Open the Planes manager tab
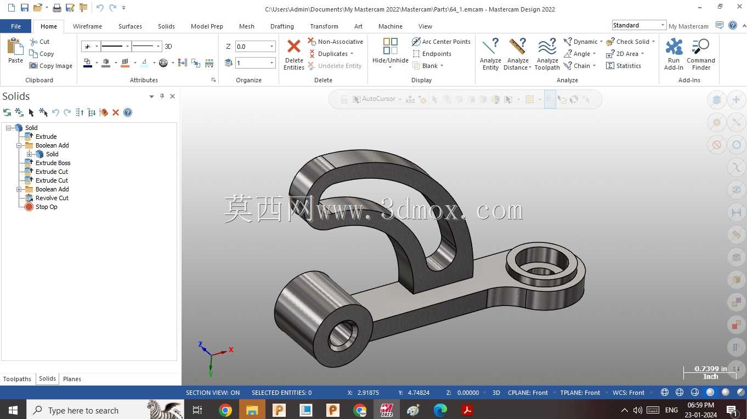 click(x=72, y=379)
